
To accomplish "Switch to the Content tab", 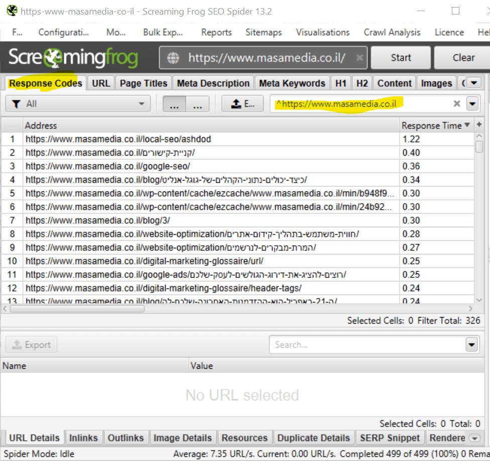I will [x=395, y=83].
